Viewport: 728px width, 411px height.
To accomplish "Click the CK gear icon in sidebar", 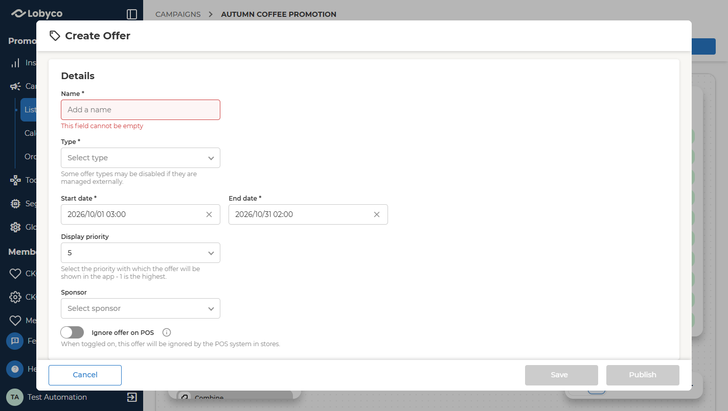I will tap(15, 297).
